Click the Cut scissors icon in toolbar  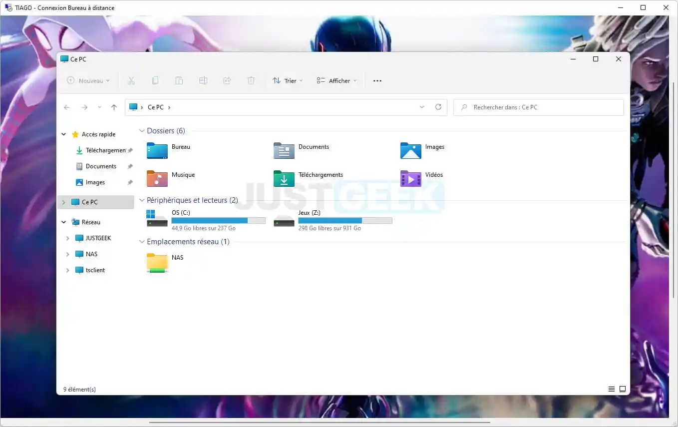click(131, 80)
